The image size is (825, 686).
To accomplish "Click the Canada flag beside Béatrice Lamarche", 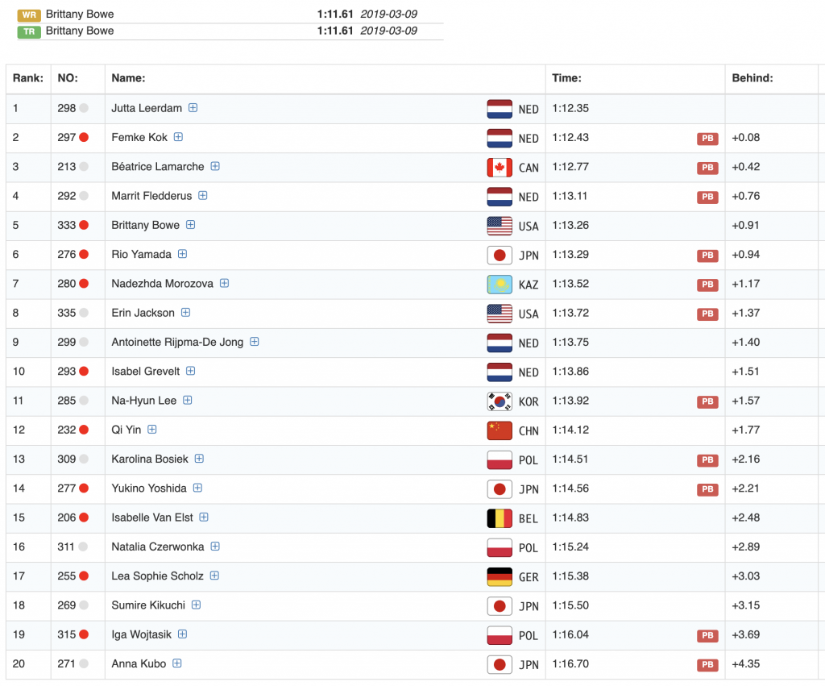I will pos(500,167).
